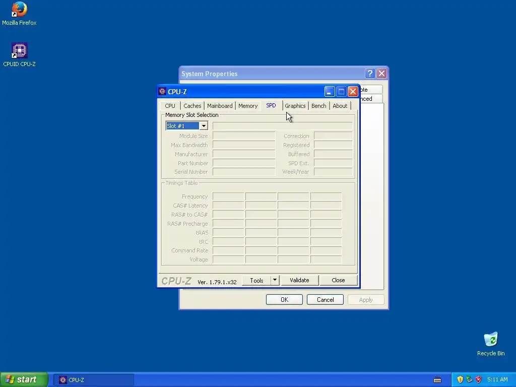Click the Serial Number field
The height and width of the screenshot is (387, 516).
(244, 171)
